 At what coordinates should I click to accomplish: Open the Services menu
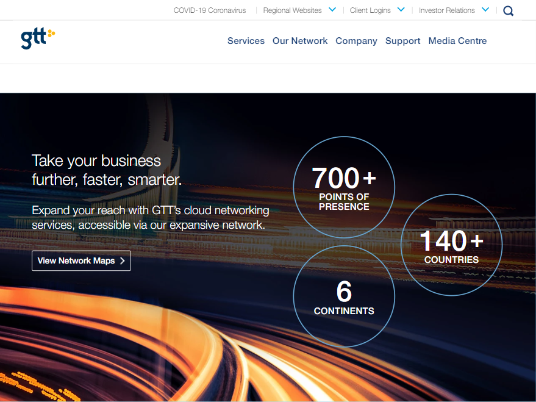pos(246,41)
